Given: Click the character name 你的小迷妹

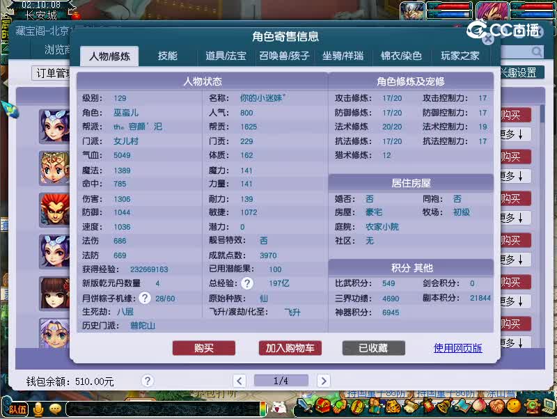Looking at the screenshot, I should click(262, 98).
